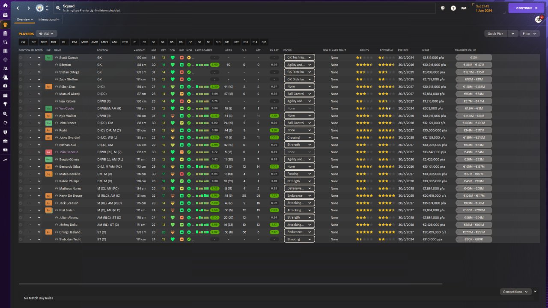Click the Manchester City club badge
Screen dimensions: 548x308
pyautogui.click(x=40, y=8)
